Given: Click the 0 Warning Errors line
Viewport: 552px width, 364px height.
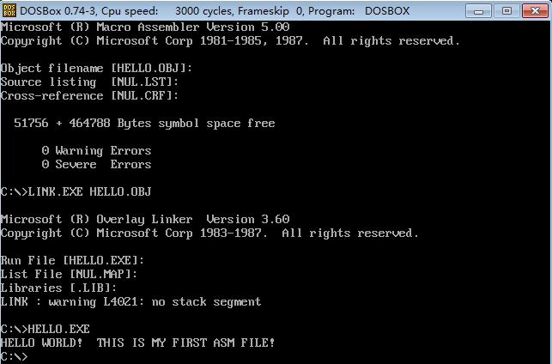Looking at the screenshot, I should point(96,151).
